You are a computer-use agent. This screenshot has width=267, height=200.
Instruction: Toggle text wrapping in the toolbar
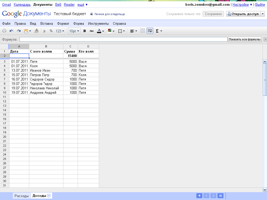click(150, 31)
